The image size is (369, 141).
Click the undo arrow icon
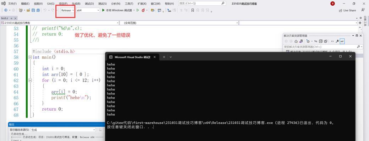tap(45, 10)
